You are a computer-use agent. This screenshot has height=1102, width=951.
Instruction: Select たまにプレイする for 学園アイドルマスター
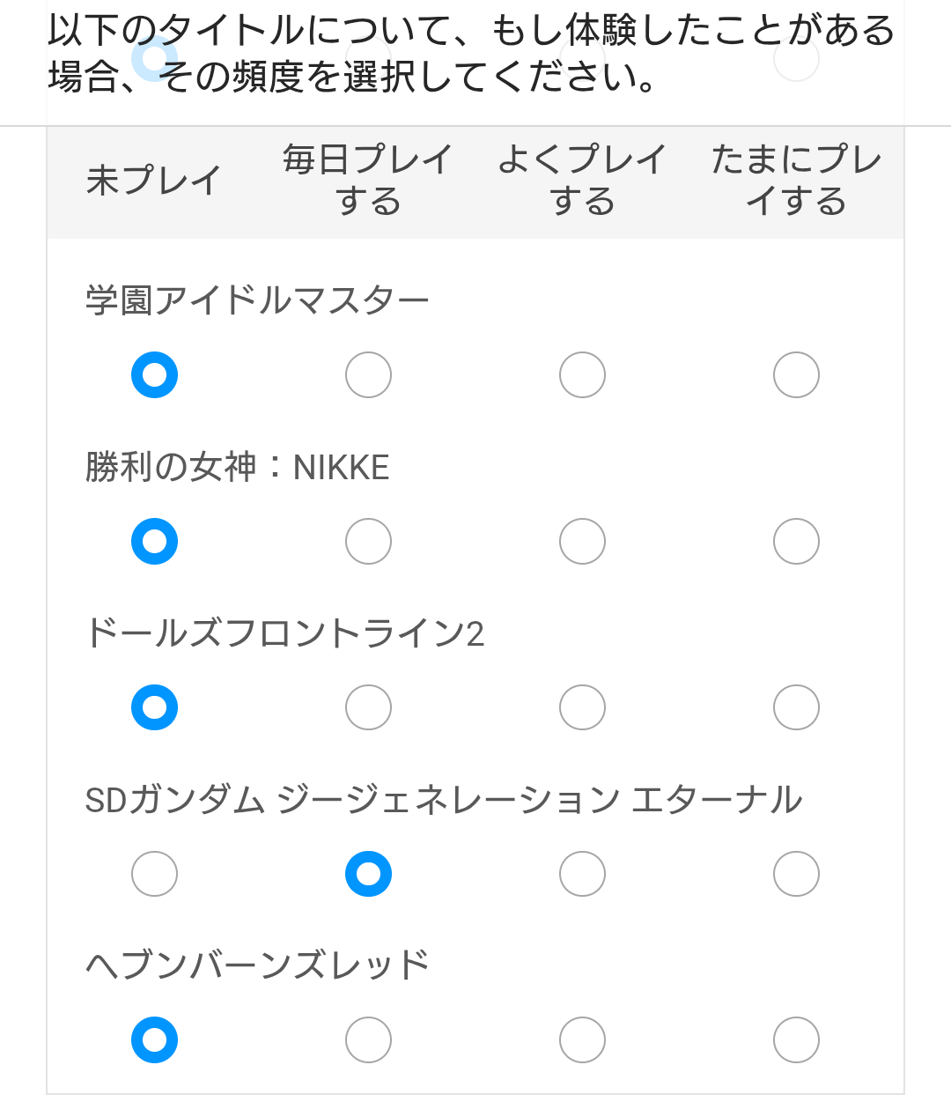[796, 375]
